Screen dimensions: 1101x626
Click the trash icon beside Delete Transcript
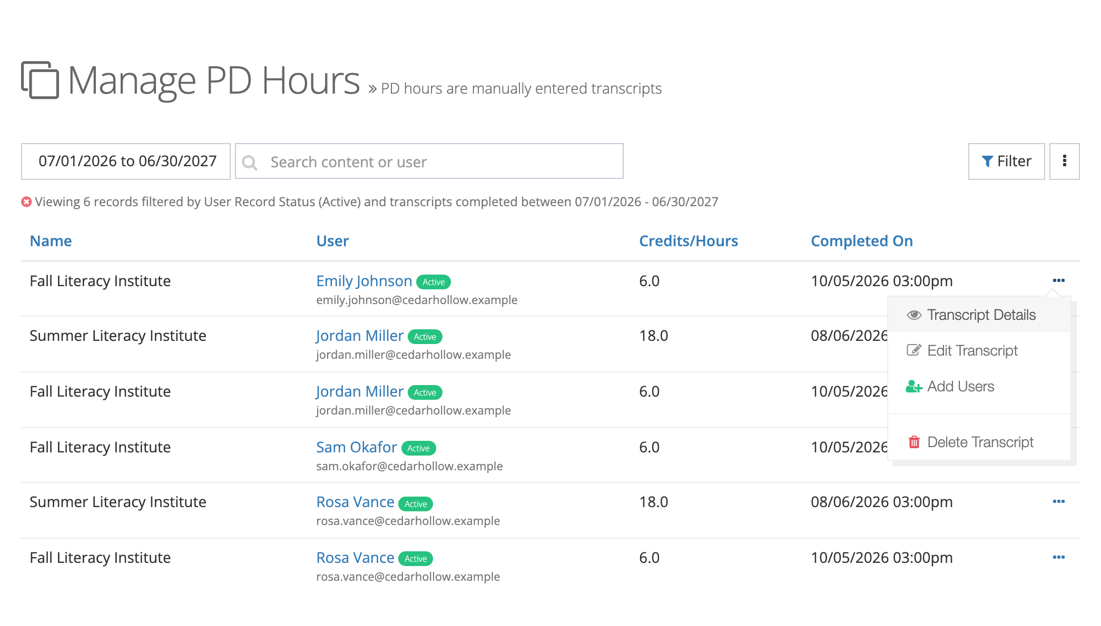[x=914, y=442]
